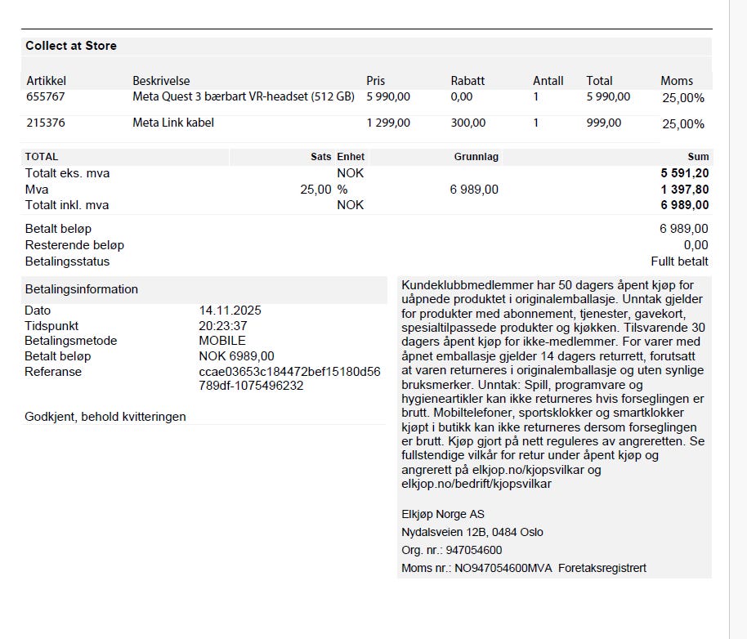Select the sum 5 591,20

685,173
